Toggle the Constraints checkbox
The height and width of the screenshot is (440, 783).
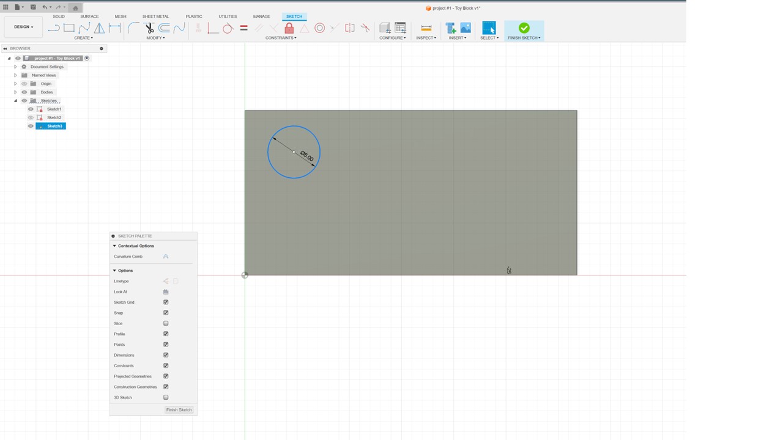point(166,365)
